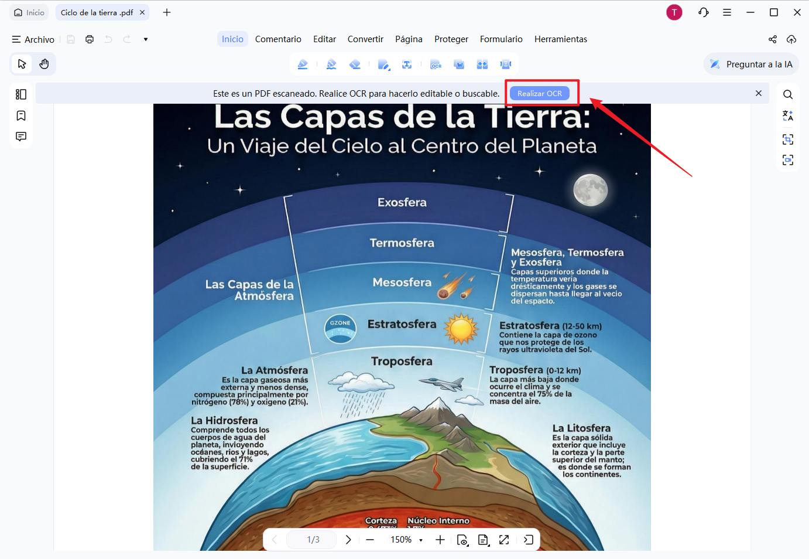This screenshot has height=559, width=809.
Task: Open the Translate tool in the right sidebar
Action: pos(788,115)
